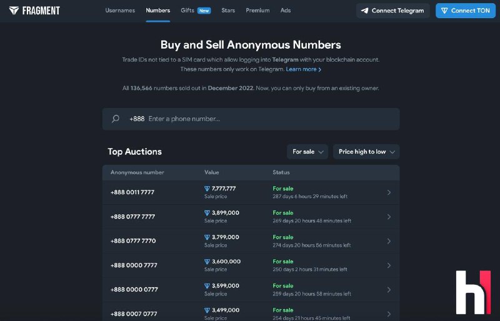This screenshot has height=321, width=500.
Task: Open the Usernames tab
Action: tap(120, 11)
